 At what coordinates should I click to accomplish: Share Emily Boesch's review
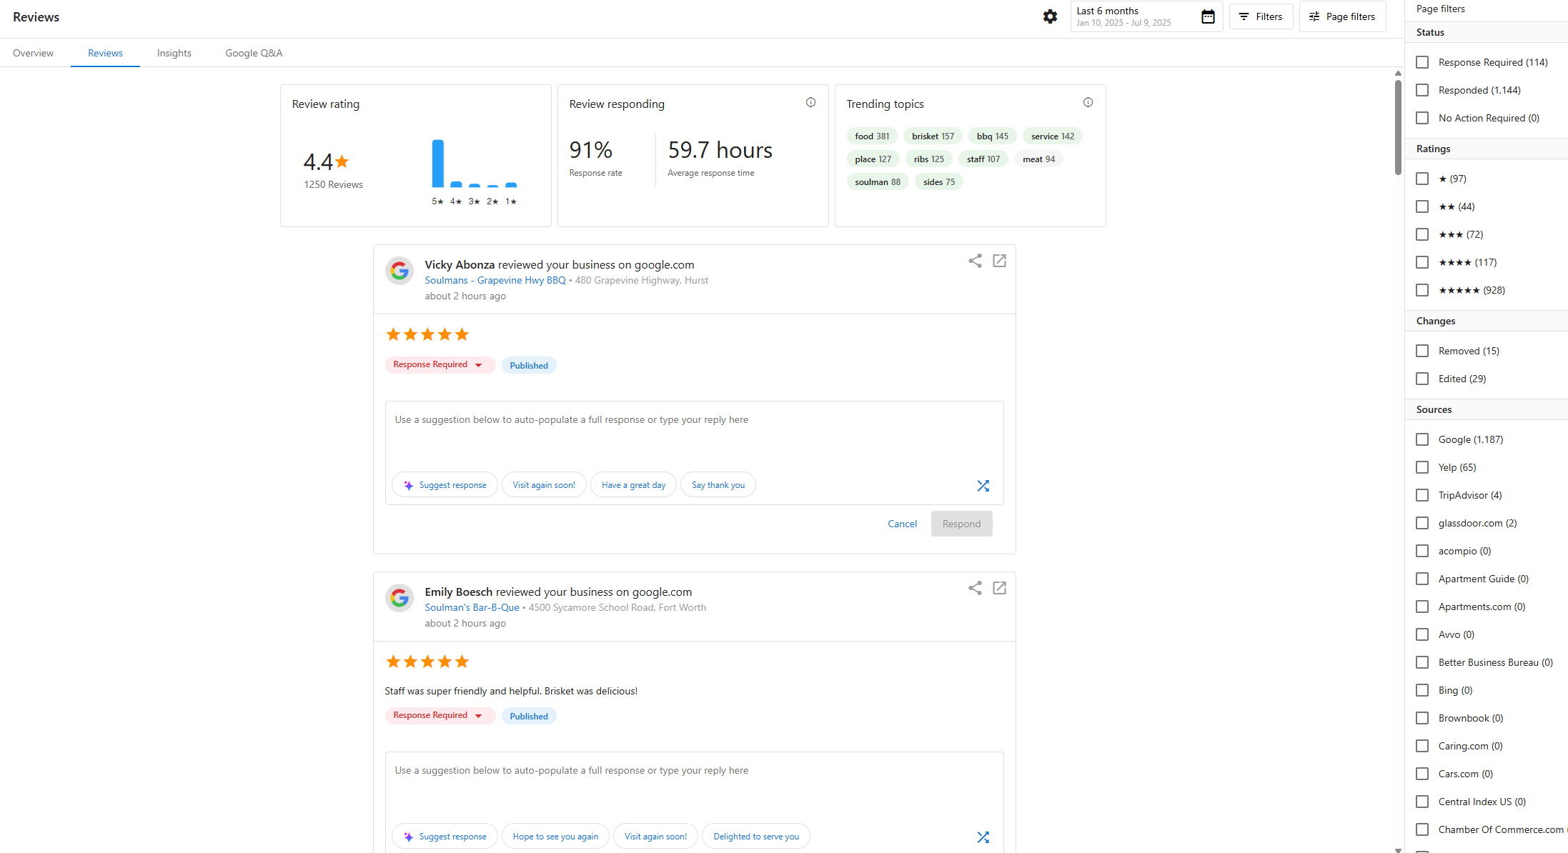click(975, 588)
